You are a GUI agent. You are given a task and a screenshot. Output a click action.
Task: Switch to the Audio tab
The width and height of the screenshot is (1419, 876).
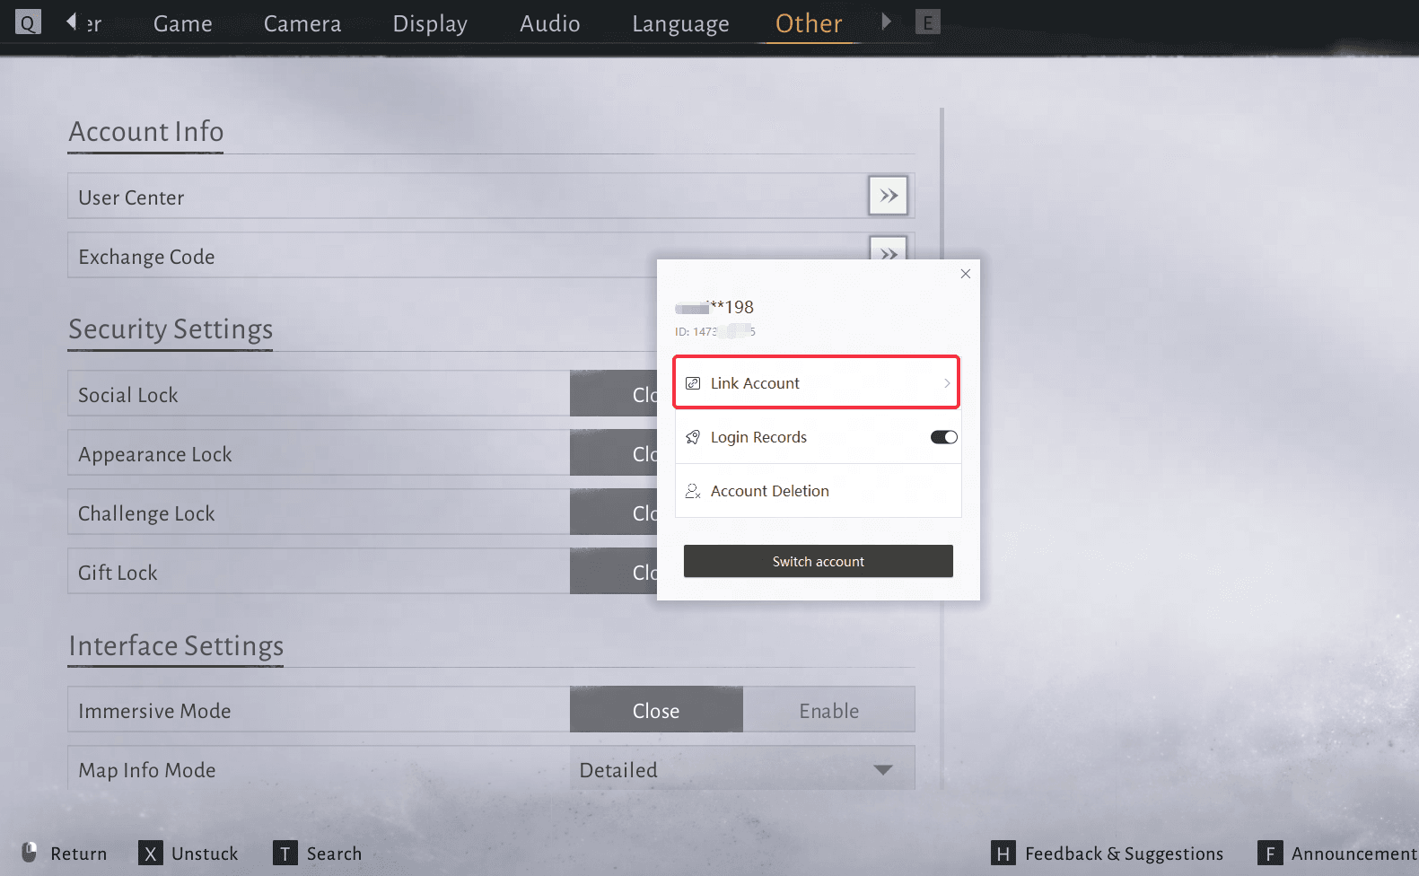549,23
